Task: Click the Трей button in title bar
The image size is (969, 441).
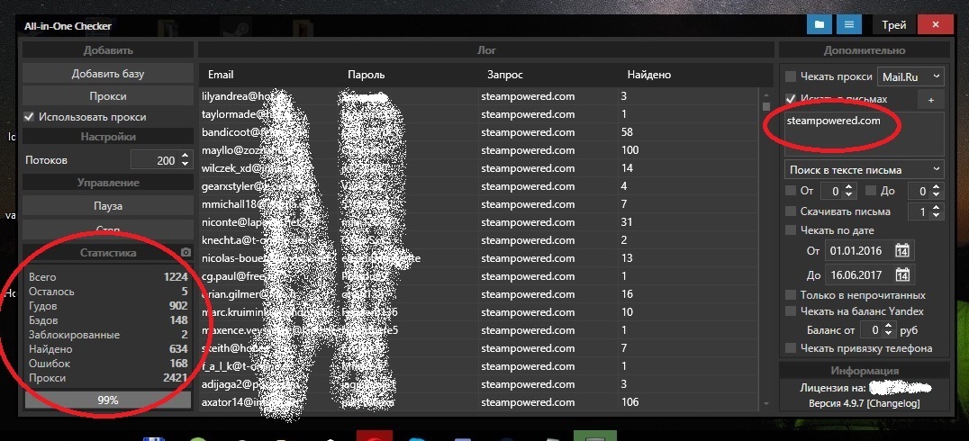Action: [893, 25]
